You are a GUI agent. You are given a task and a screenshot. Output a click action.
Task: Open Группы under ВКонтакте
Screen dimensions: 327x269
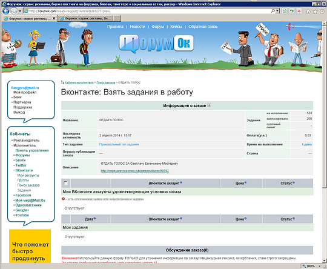pos(23,180)
